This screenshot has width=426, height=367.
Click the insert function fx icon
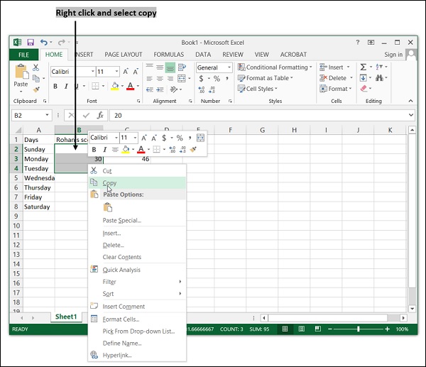pyautogui.click(x=100, y=115)
